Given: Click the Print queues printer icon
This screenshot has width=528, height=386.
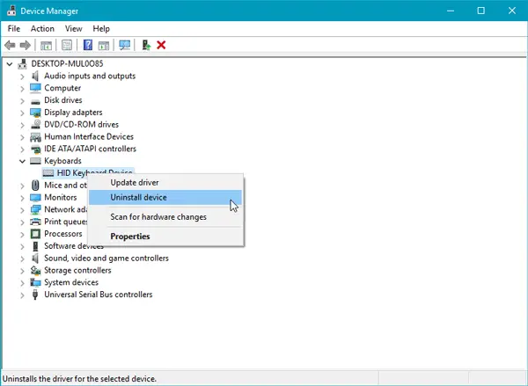Looking at the screenshot, I should tap(35, 222).
